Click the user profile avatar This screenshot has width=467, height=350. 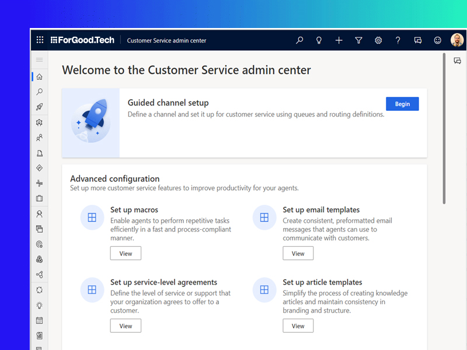pos(457,40)
